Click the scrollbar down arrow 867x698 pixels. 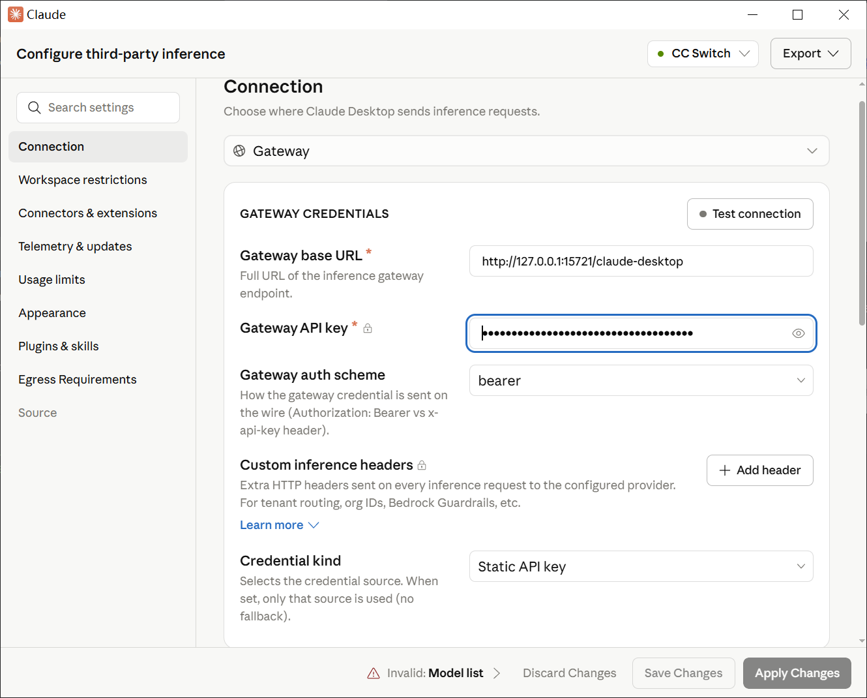point(862,641)
